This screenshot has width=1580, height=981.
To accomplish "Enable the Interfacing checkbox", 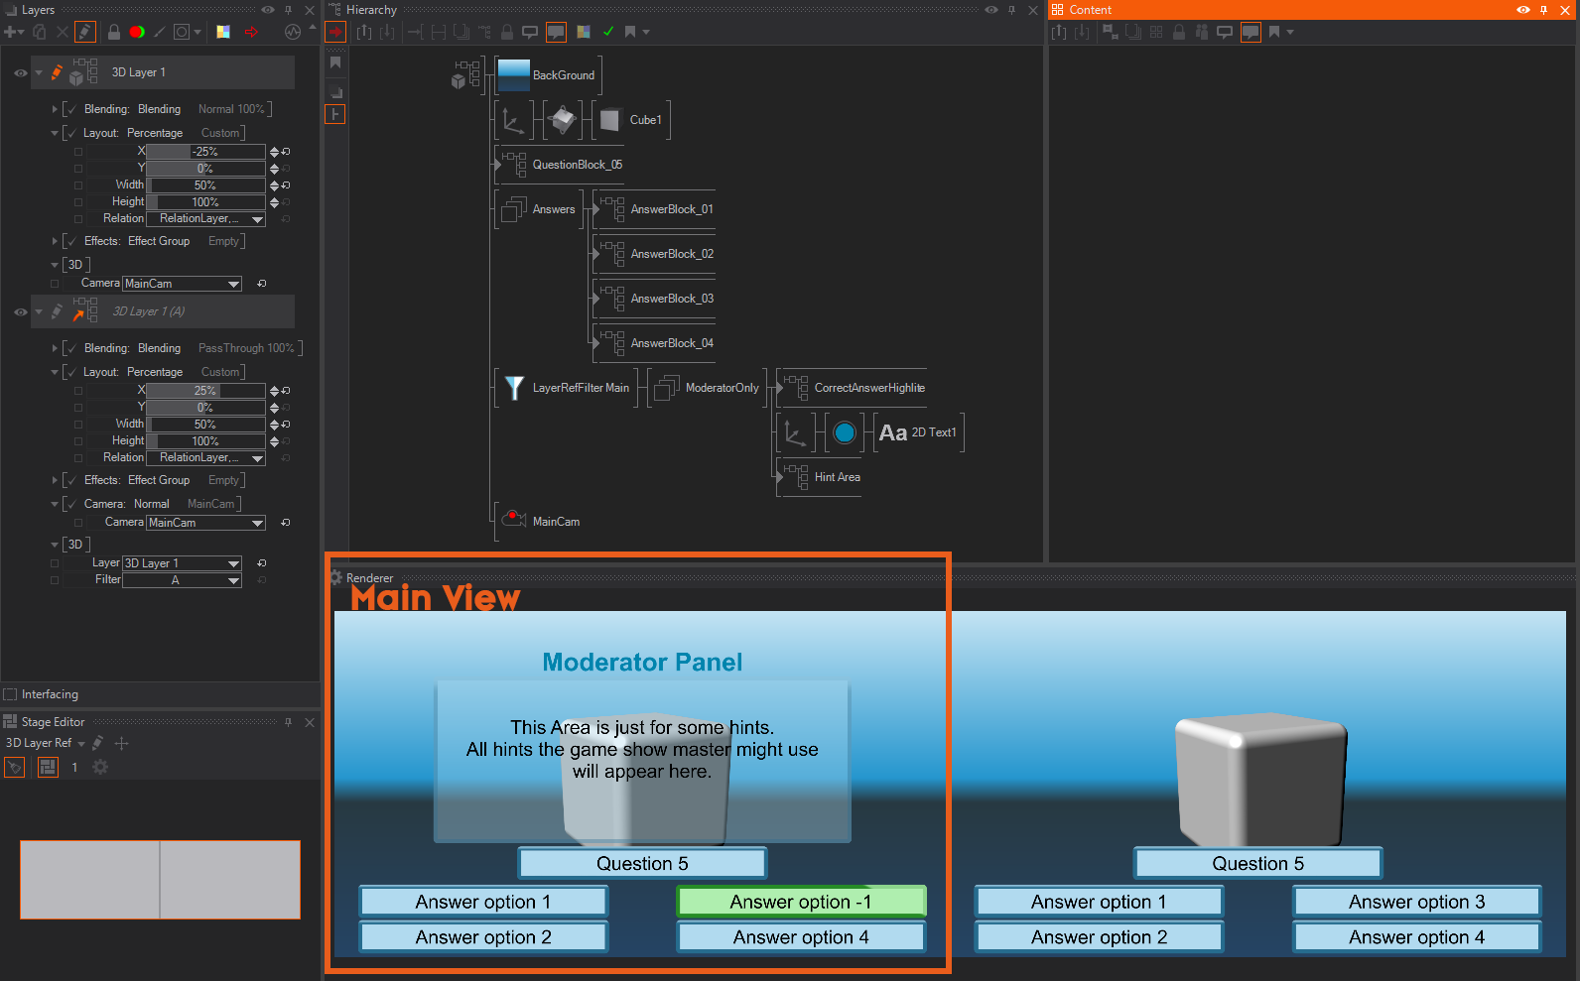I will click(x=11, y=694).
